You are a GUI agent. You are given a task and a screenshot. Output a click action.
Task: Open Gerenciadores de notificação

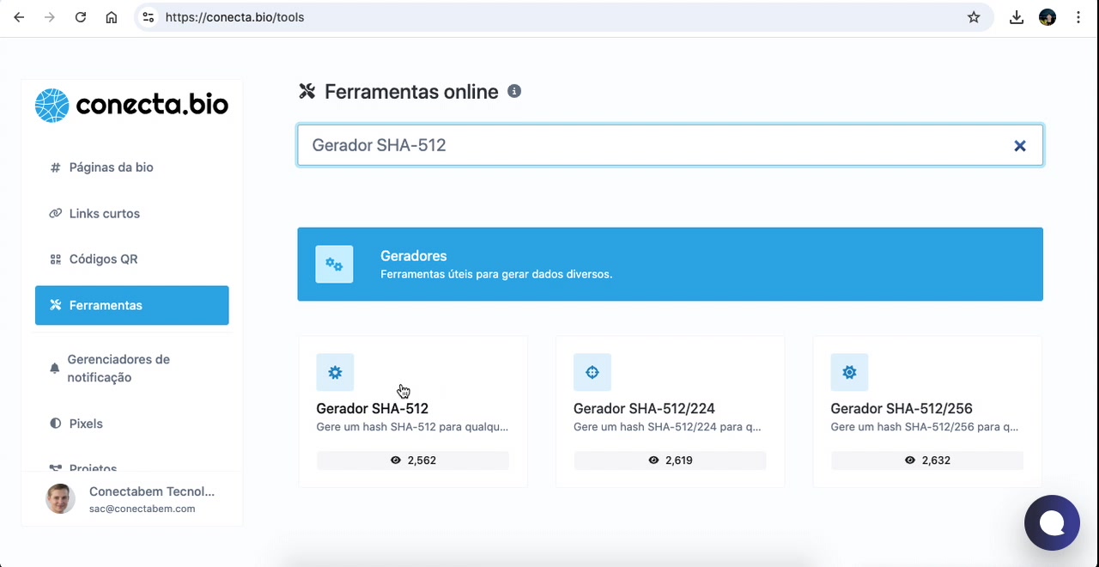tap(118, 369)
